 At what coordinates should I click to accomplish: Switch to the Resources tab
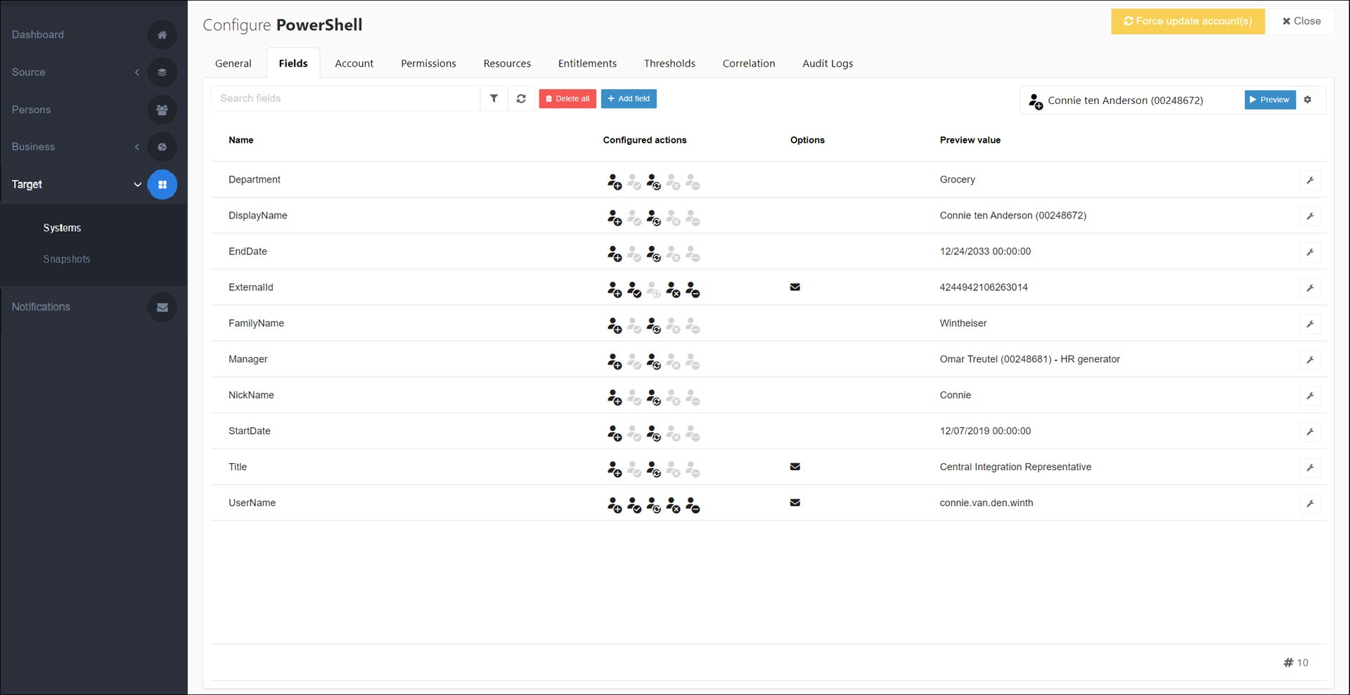coord(507,63)
